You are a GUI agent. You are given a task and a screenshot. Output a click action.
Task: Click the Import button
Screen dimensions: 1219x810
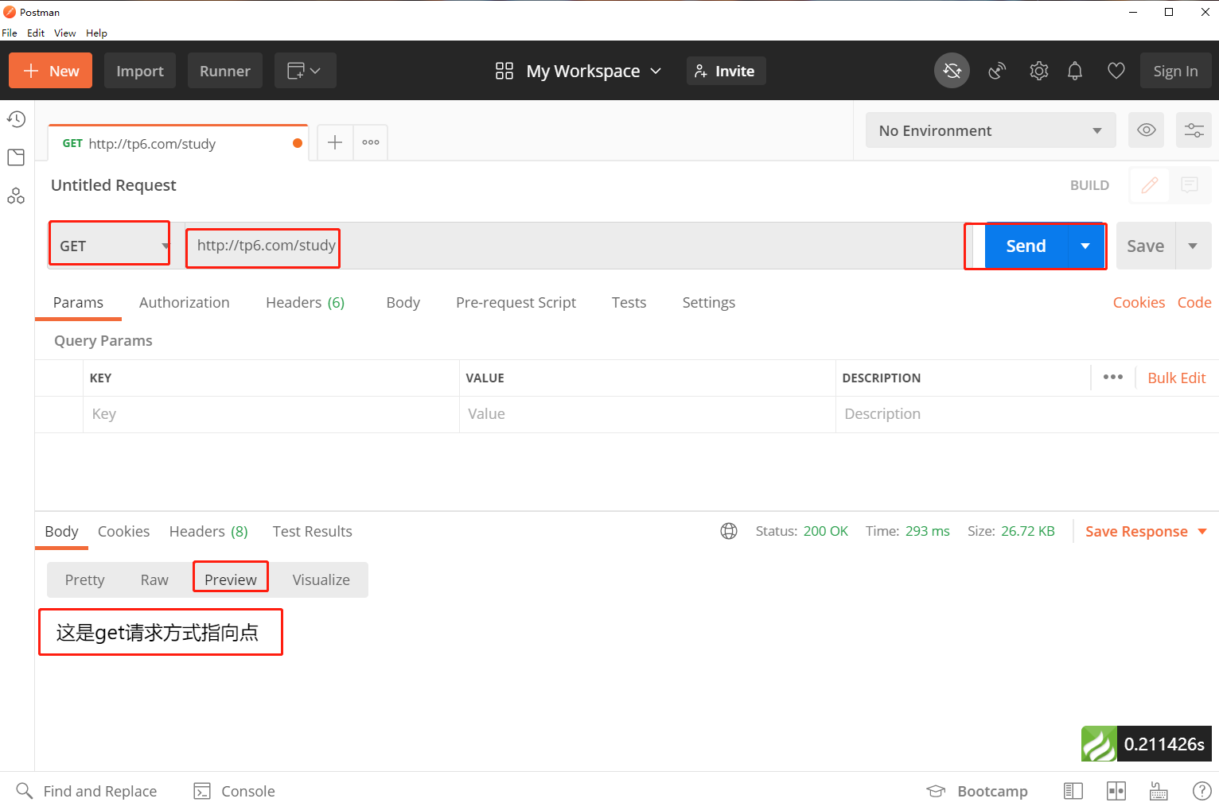pyautogui.click(x=140, y=71)
